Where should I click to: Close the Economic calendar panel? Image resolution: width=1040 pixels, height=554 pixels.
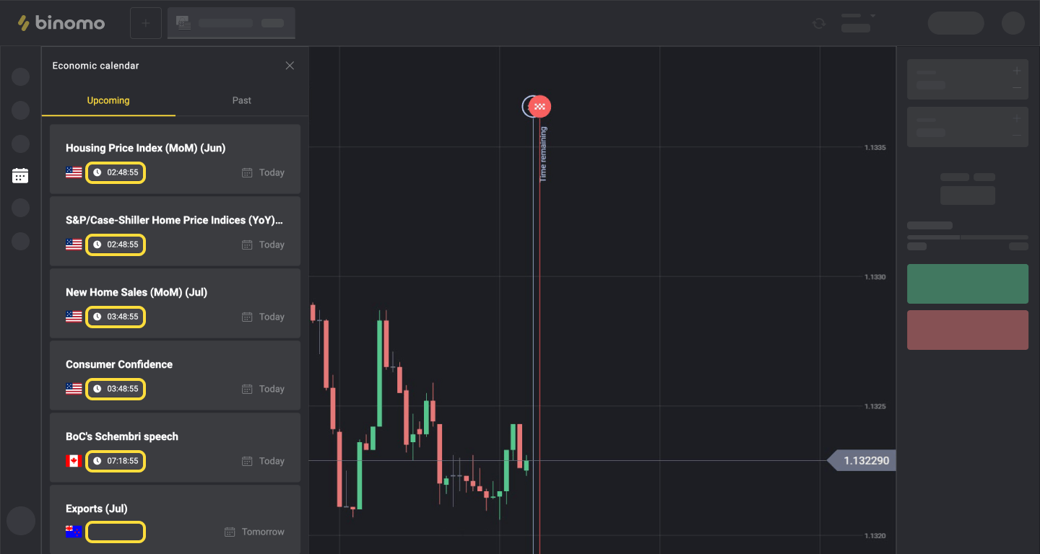(290, 66)
